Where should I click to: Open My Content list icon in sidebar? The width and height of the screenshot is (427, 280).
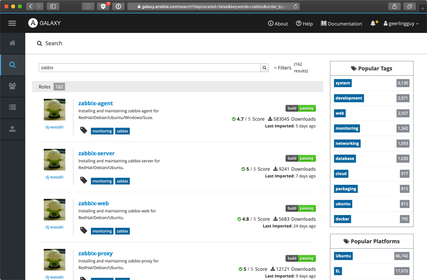pyautogui.click(x=12, y=107)
